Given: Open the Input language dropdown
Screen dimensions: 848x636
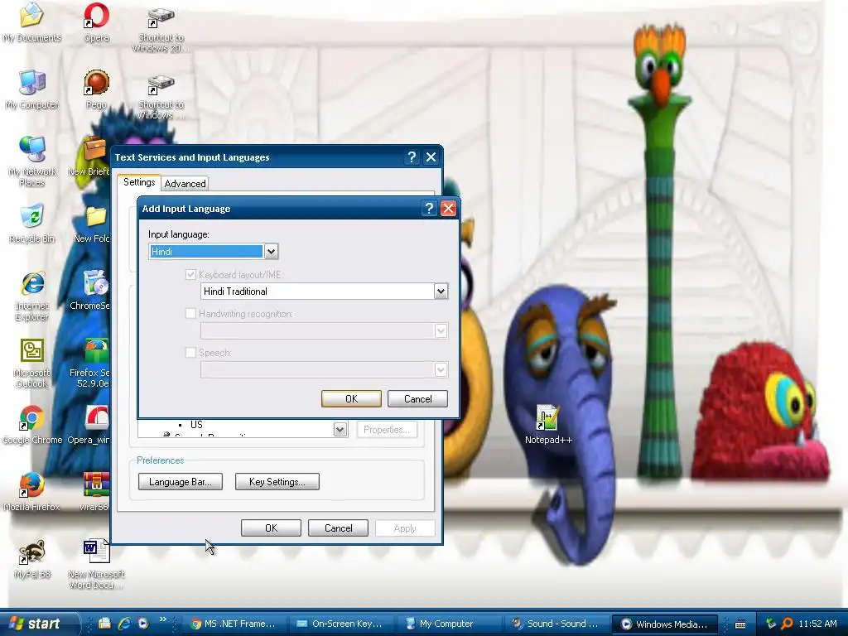Looking at the screenshot, I should (x=271, y=252).
